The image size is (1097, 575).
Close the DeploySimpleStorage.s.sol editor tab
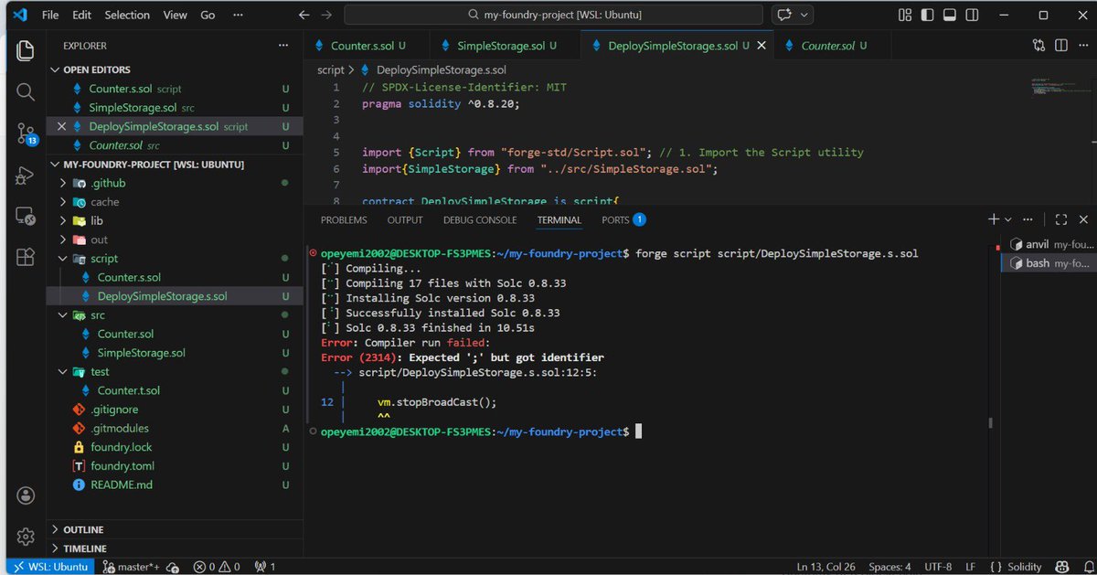point(762,46)
